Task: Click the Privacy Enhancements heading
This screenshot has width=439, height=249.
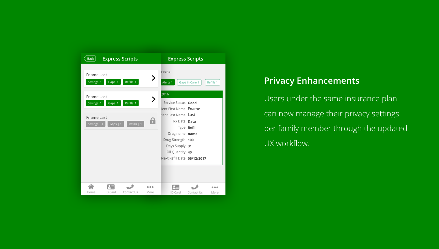Action: coord(312,81)
